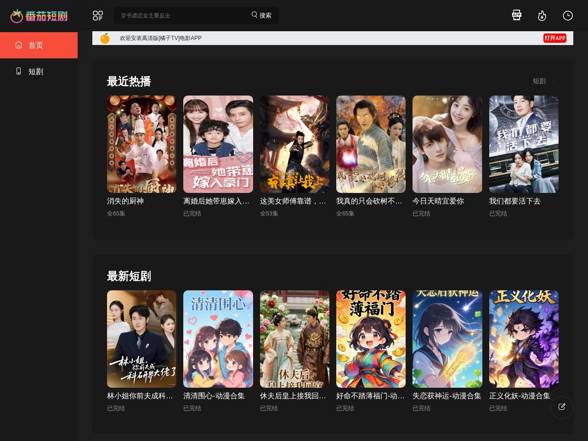
Task: Open the 正义化妖 anime poster
Action: 524,339
